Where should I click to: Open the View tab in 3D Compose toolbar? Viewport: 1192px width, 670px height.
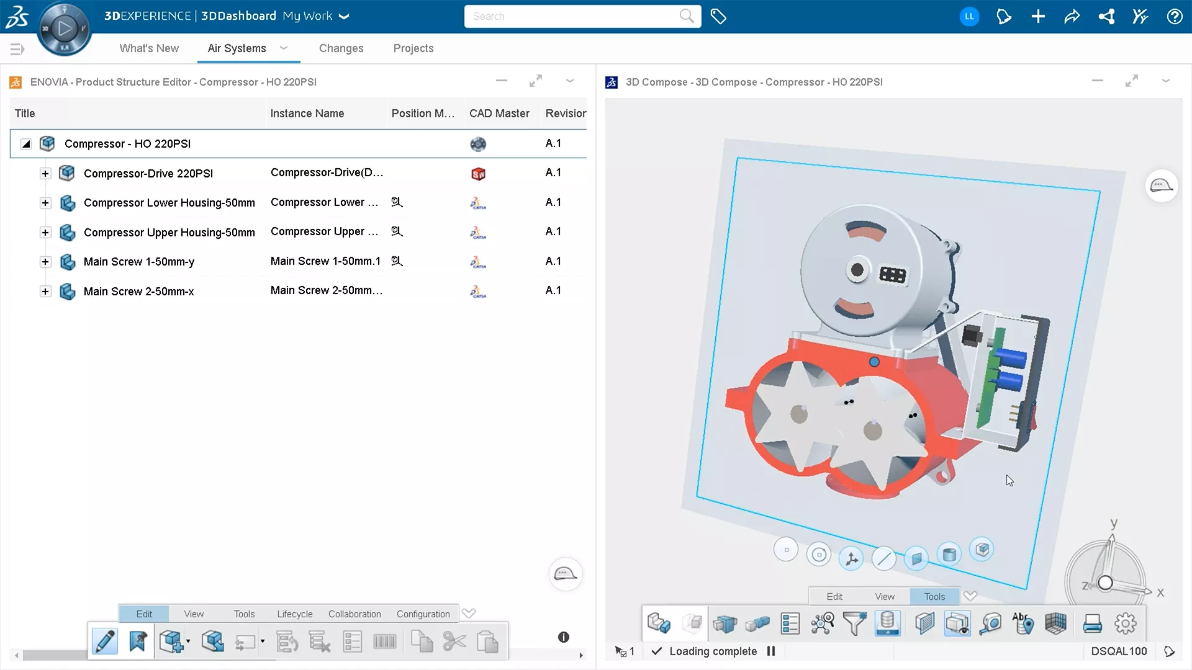click(885, 597)
